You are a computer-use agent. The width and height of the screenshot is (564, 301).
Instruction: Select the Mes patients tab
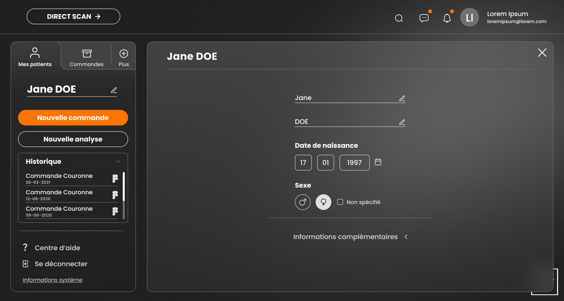point(35,57)
